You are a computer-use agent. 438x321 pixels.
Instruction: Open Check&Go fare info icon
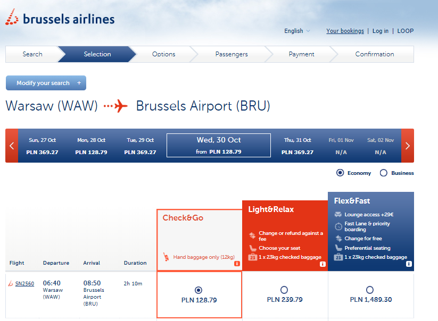click(x=237, y=264)
